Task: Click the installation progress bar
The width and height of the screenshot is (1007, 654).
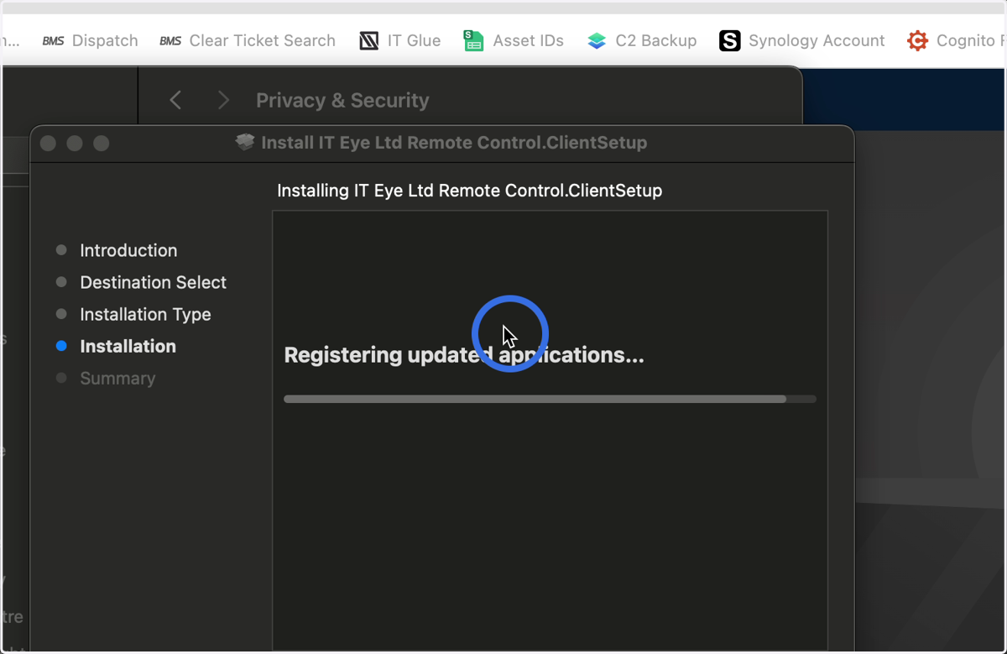Action: [x=550, y=400]
